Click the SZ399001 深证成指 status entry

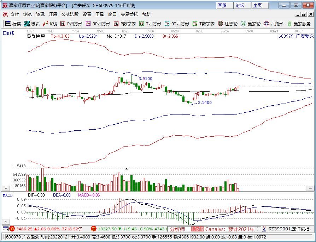pos(288,229)
